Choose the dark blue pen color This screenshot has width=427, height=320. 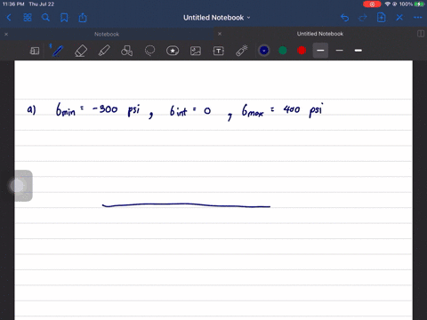(x=264, y=51)
